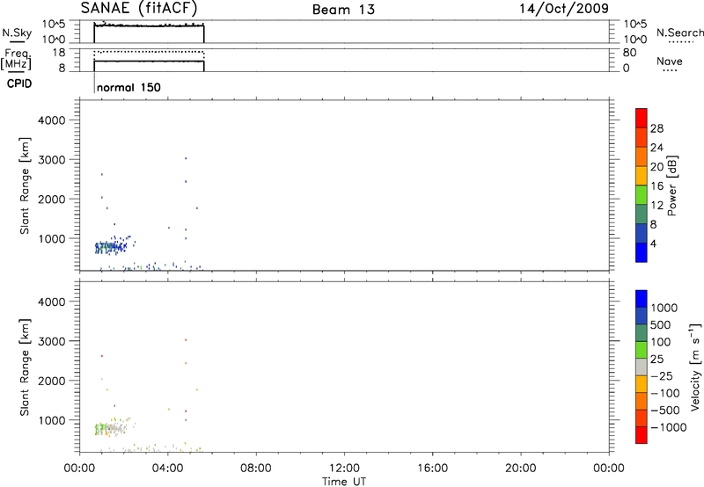
Task: Select the Nave legend label
Action: tap(670, 61)
